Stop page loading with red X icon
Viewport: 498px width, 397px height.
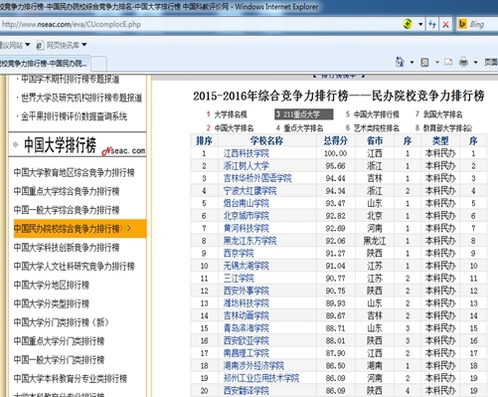(x=445, y=24)
